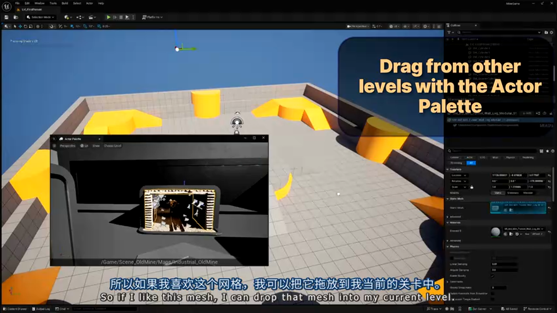Open the Actor menu
Screen dimensions: 557x313
coord(89,3)
